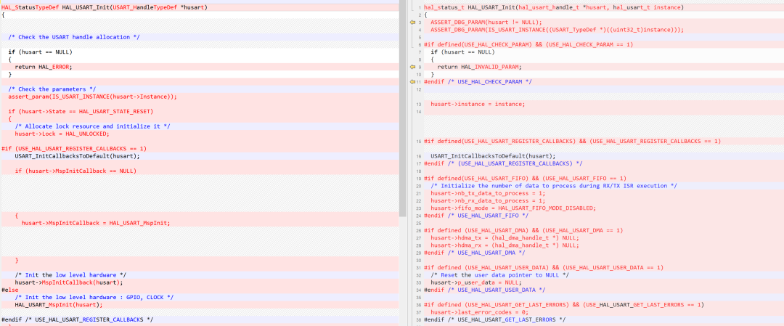Image resolution: width=784 pixels, height=326 pixels.
Task: Click '#endif /* USE_HAL_USART_FIFO */' line
Action: [476, 216]
